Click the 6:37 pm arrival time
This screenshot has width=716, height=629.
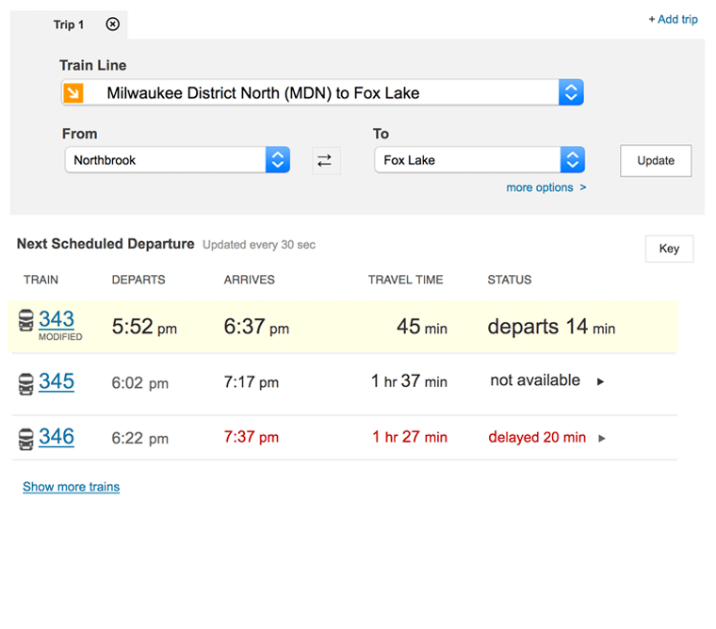(x=256, y=327)
